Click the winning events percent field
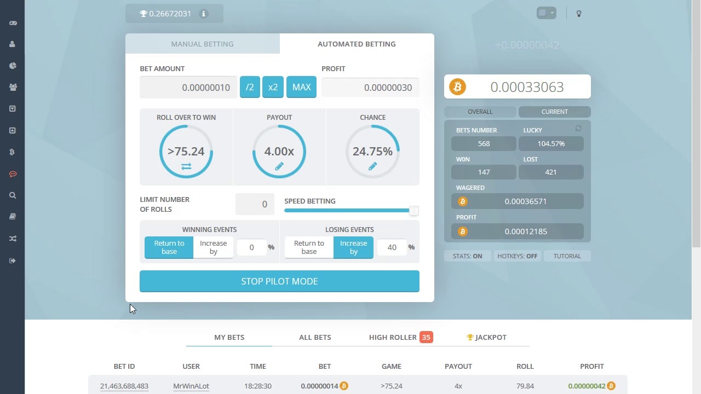This screenshot has height=394, width=701. pyautogui.click(x=251, y=247)
